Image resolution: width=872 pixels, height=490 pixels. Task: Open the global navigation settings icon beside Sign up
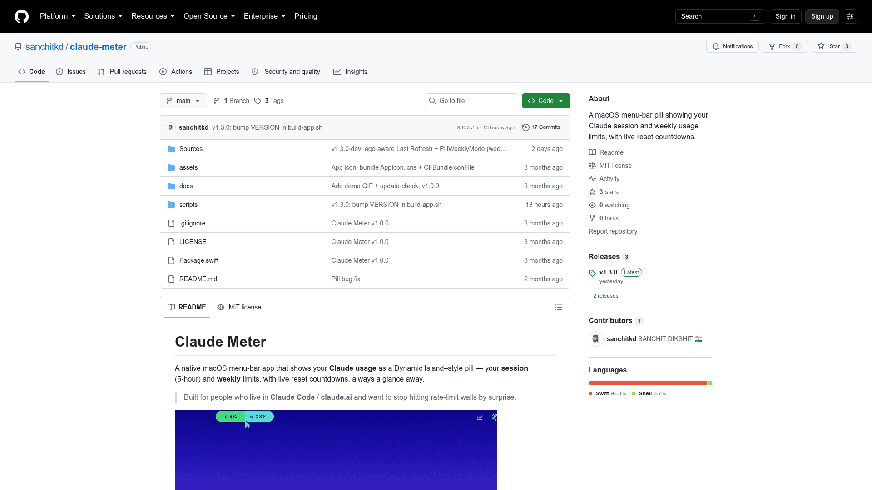850,16
